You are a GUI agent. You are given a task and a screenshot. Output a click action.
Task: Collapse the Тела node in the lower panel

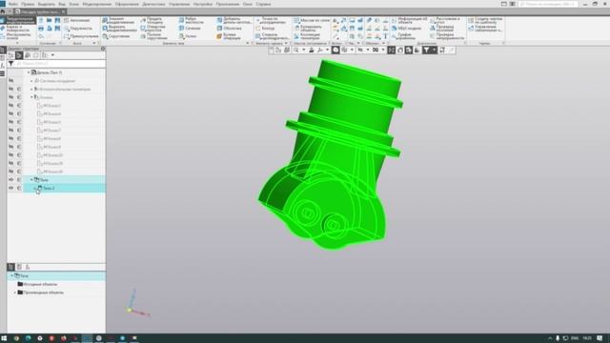[11, 275]
